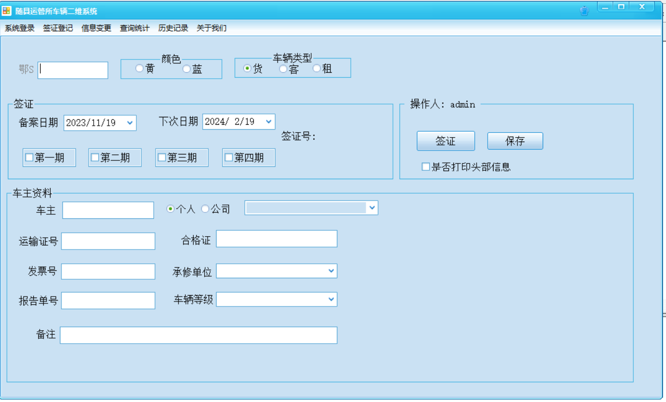Click the 合格证 input field
Image resolution: width=666 pixels, height=402 pixels.
pyautogui.click(x=277, y=239)
